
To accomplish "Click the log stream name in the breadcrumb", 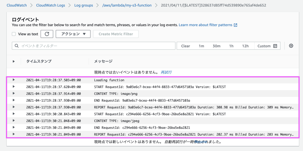I will point(213,5).
